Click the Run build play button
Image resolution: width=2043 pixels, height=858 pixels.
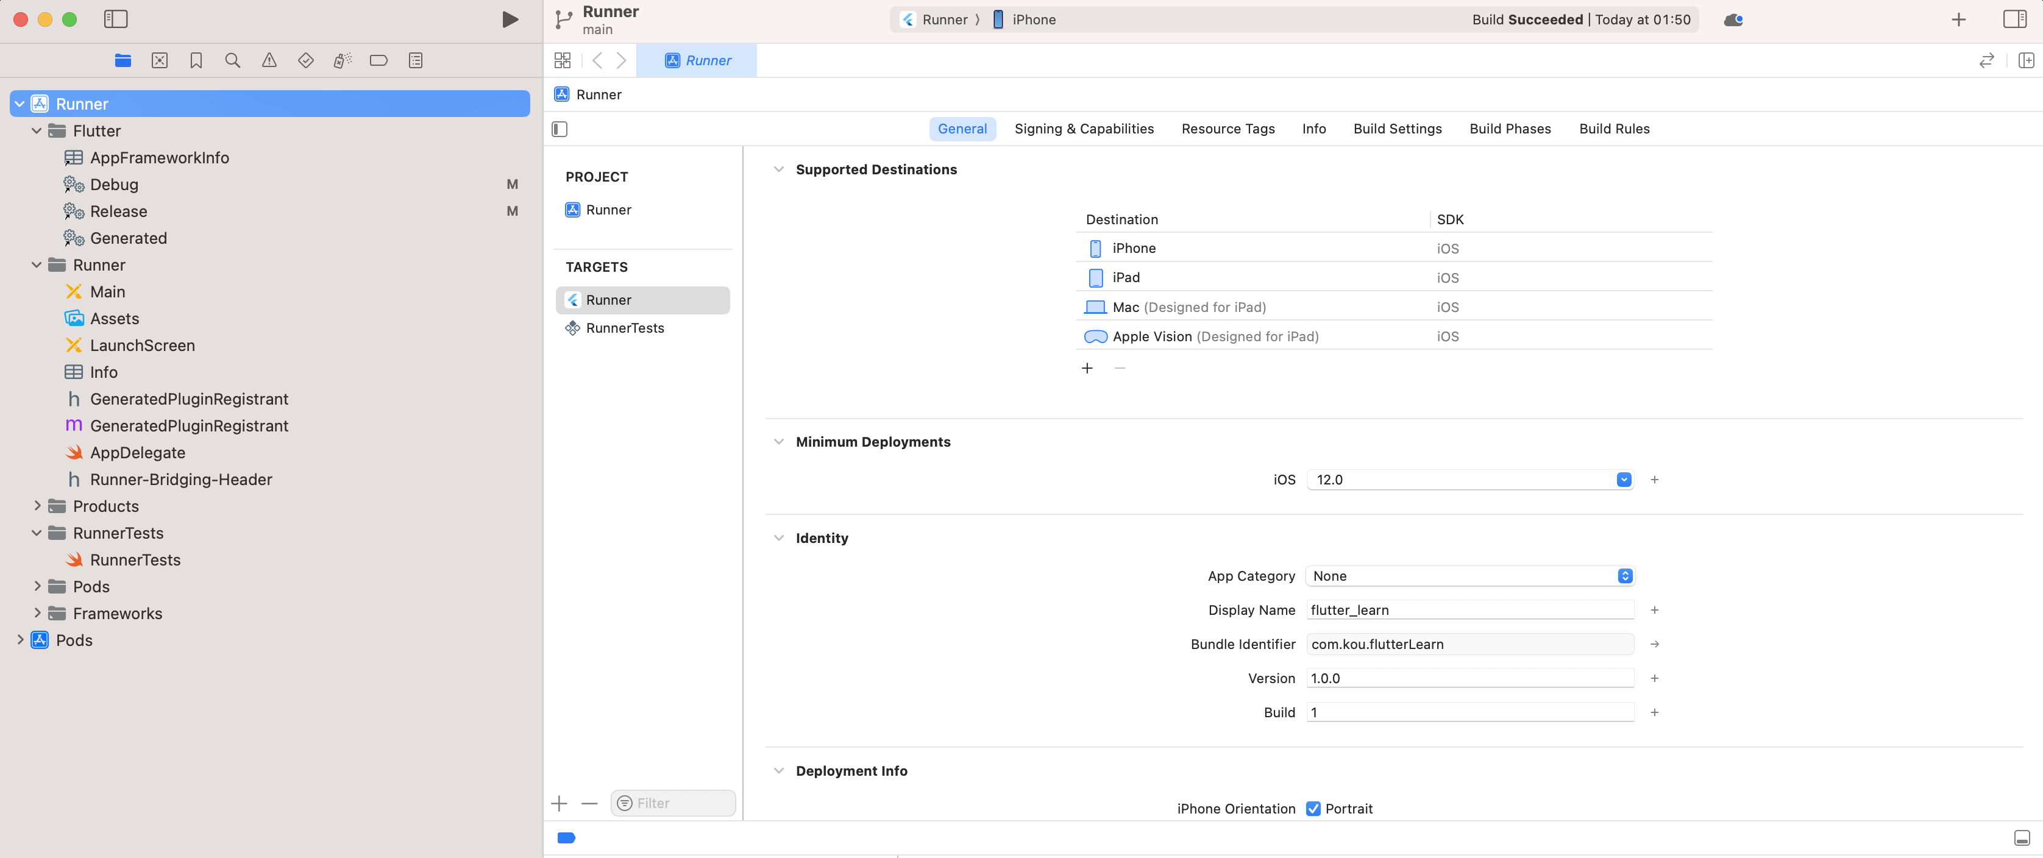pyautogui.click(x=510, y=19)
